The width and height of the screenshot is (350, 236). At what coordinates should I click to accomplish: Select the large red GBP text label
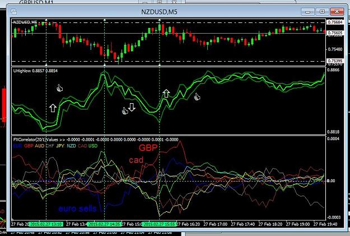(x=148, y=148)
